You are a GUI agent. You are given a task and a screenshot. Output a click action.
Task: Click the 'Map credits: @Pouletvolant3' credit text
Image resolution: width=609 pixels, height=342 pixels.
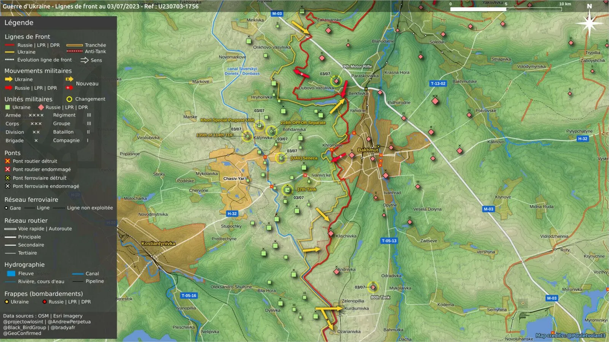point(570,336)
